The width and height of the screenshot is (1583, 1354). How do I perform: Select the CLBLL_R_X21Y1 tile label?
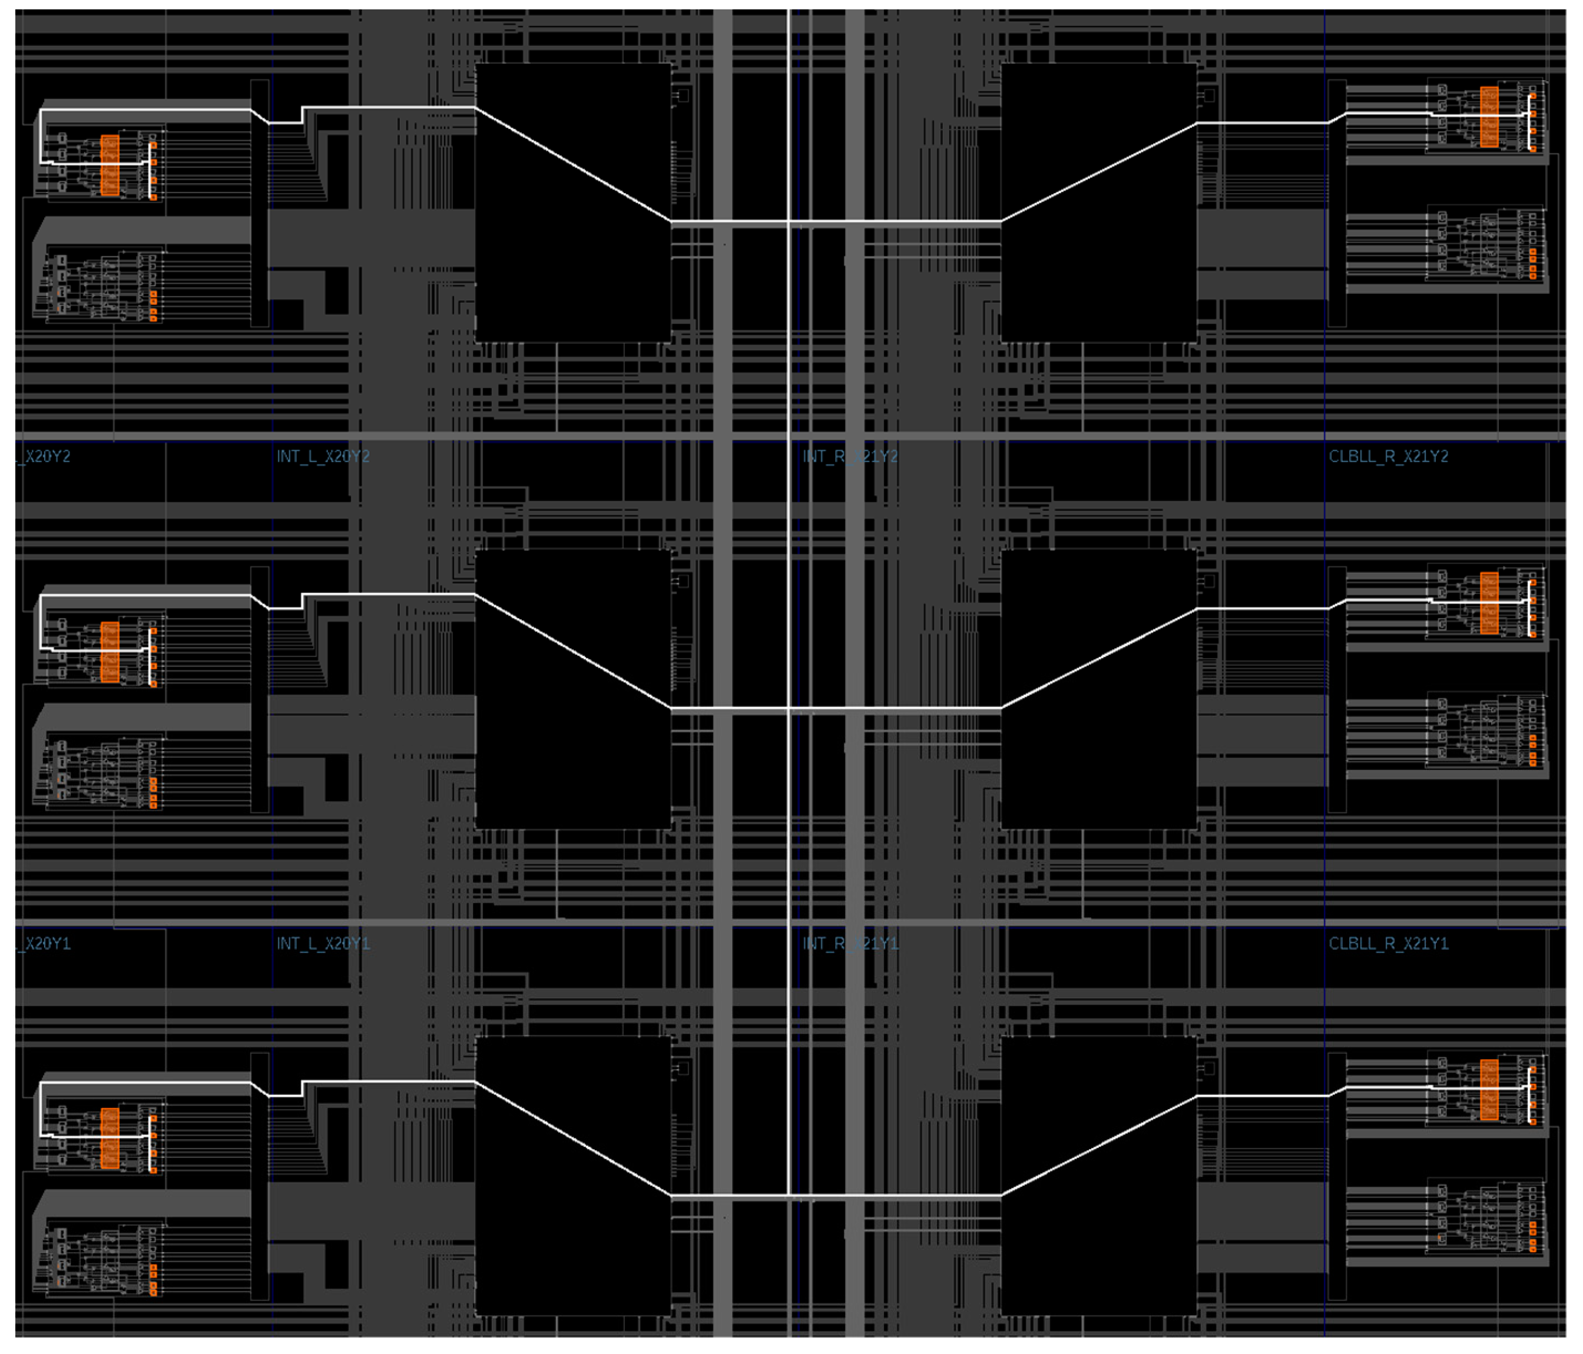(1387, 943)
